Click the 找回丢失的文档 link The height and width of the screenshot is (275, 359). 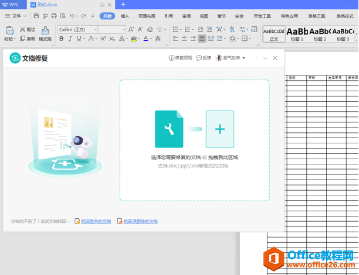[x=96, y=221]
